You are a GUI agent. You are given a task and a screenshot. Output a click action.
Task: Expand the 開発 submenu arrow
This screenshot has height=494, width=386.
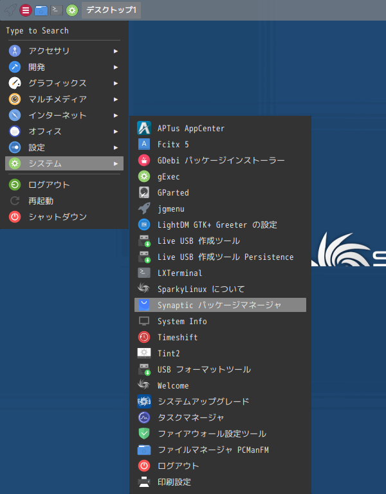point(116,67)
